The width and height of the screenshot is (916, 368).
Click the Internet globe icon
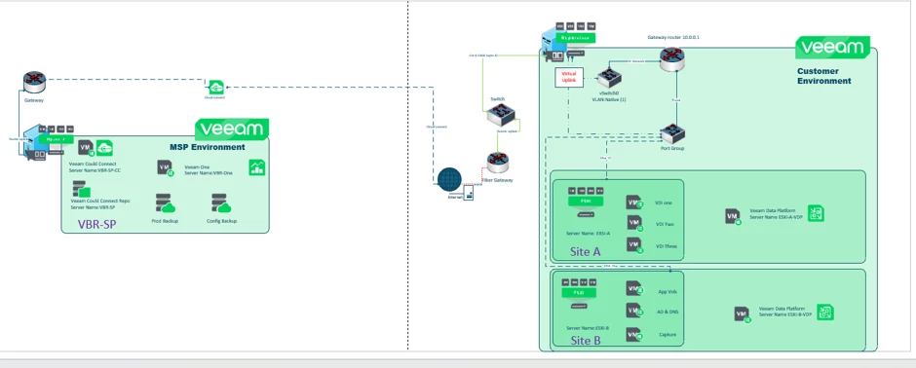449,180
